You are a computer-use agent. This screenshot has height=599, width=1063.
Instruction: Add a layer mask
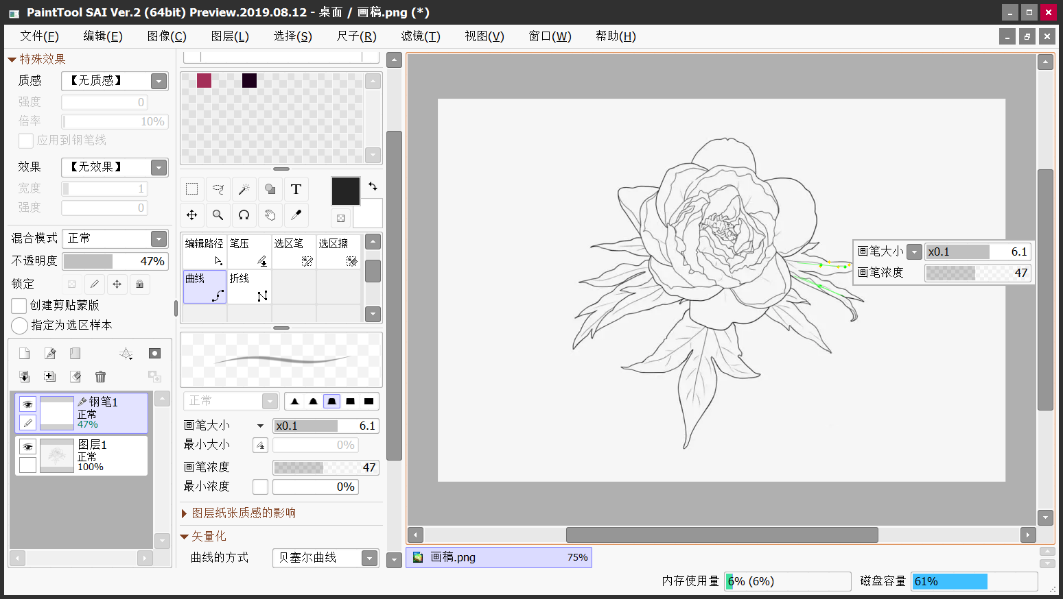tap(154, 353)
